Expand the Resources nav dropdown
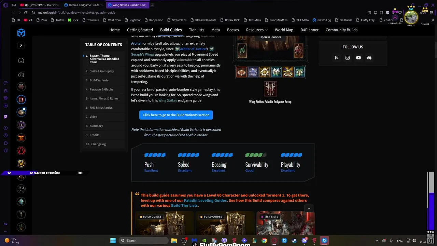 pyautogui.click(x=257, y=30)
